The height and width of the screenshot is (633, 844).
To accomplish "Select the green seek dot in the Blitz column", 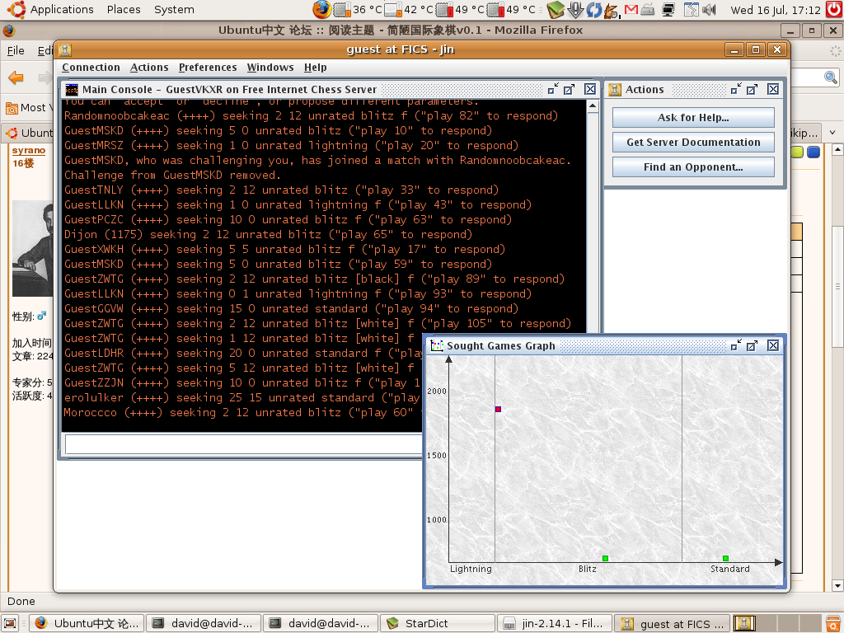I will pyautogui.click(x=605, y=558).
